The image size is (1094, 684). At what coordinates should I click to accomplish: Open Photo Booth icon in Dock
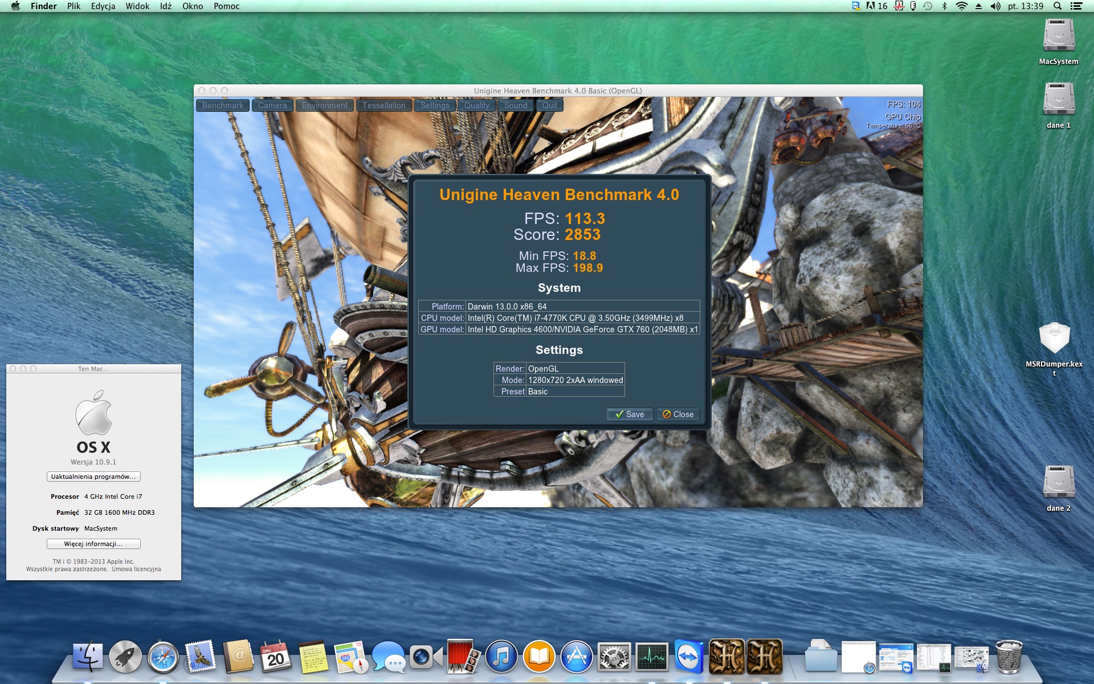(464, 657)
